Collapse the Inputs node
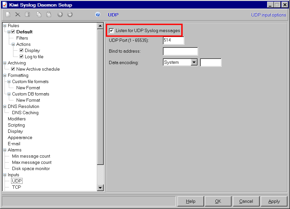Viewport: 290px width, 209px height. pos(5,175)
